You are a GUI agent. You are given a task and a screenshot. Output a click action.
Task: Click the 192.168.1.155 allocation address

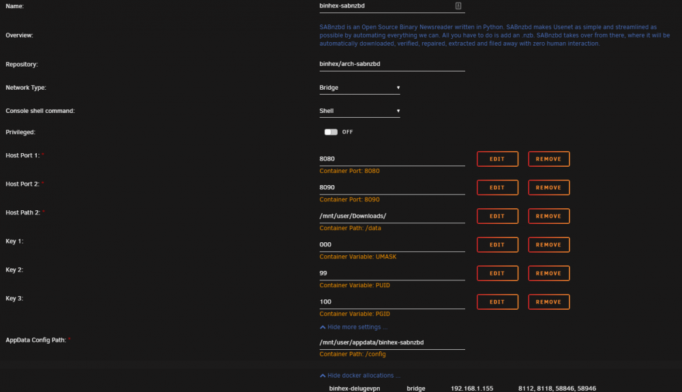(x=472, y=389)
